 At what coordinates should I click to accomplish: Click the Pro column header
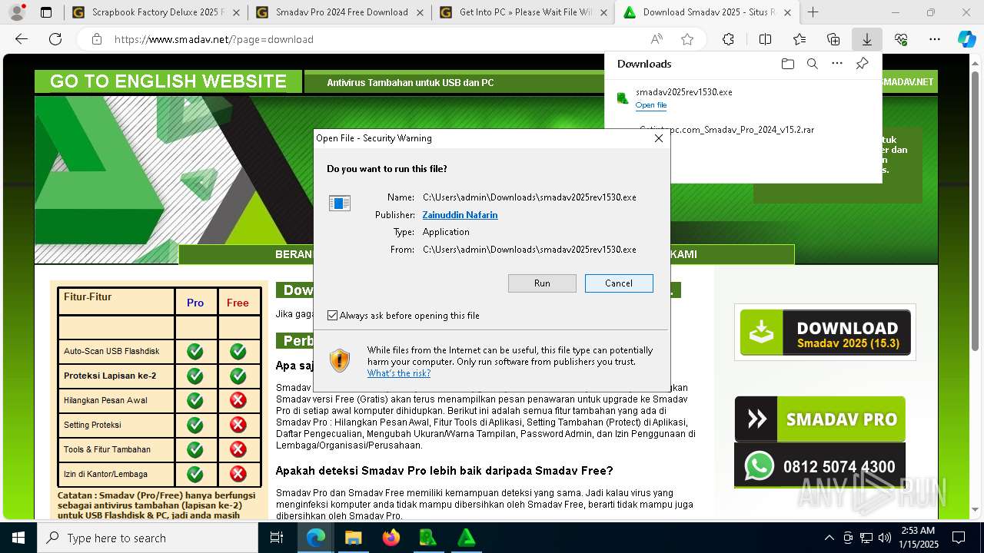(x=195, y=303)
